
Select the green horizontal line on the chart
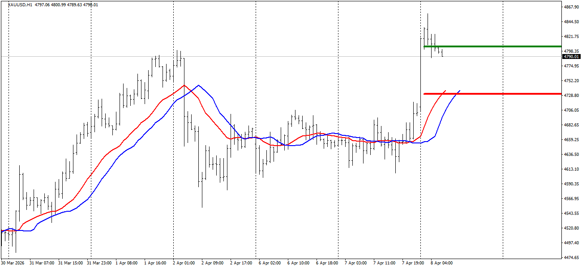pos(492,46)
